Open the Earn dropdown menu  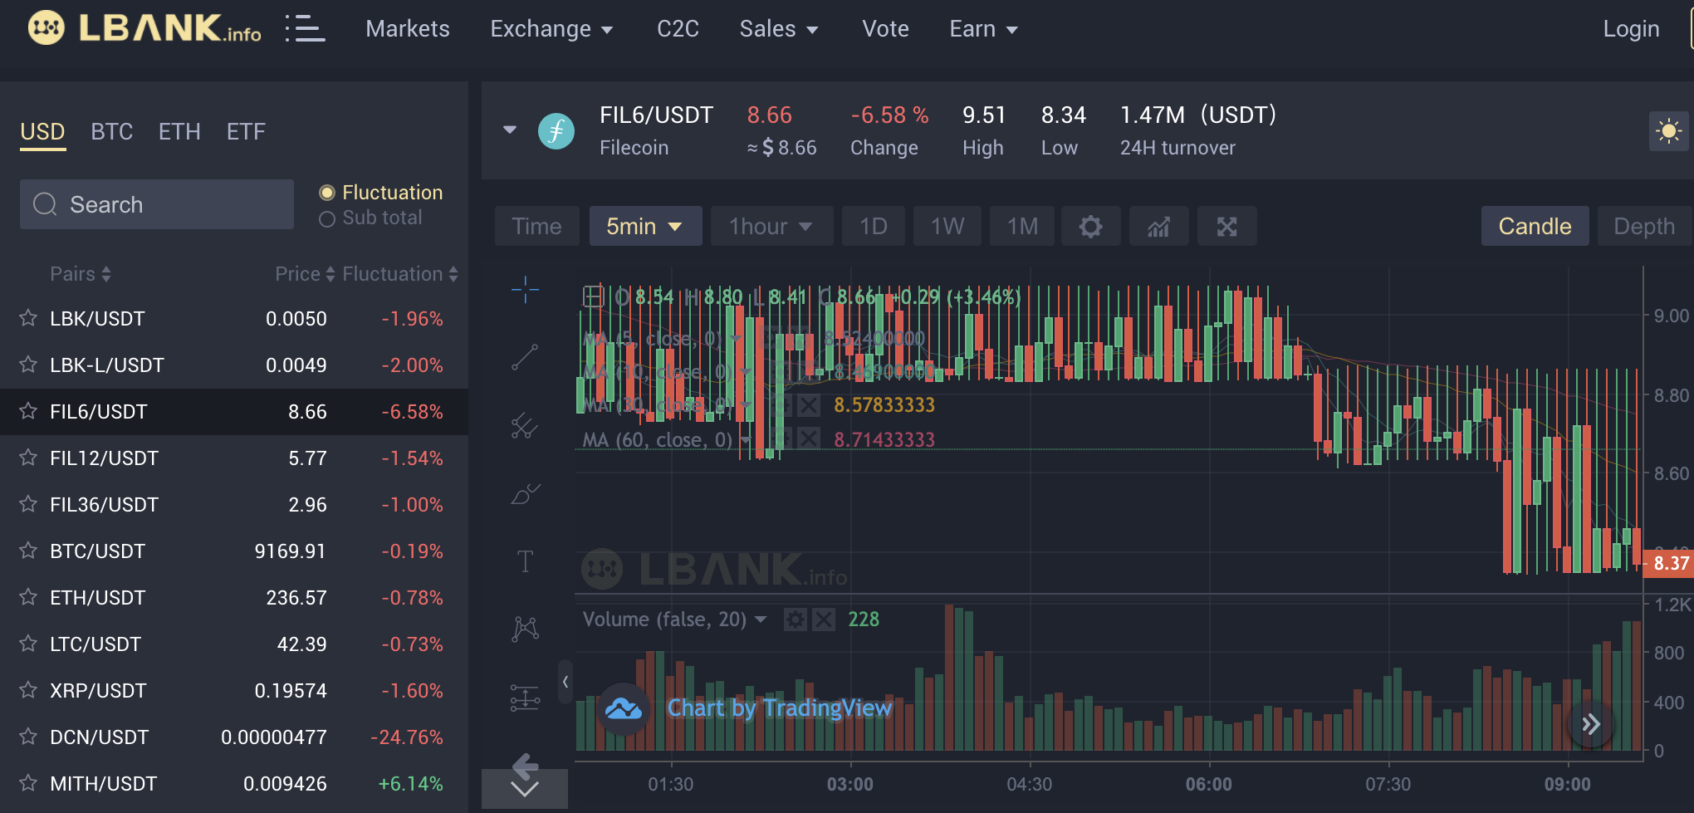click(x=983, y=29)
